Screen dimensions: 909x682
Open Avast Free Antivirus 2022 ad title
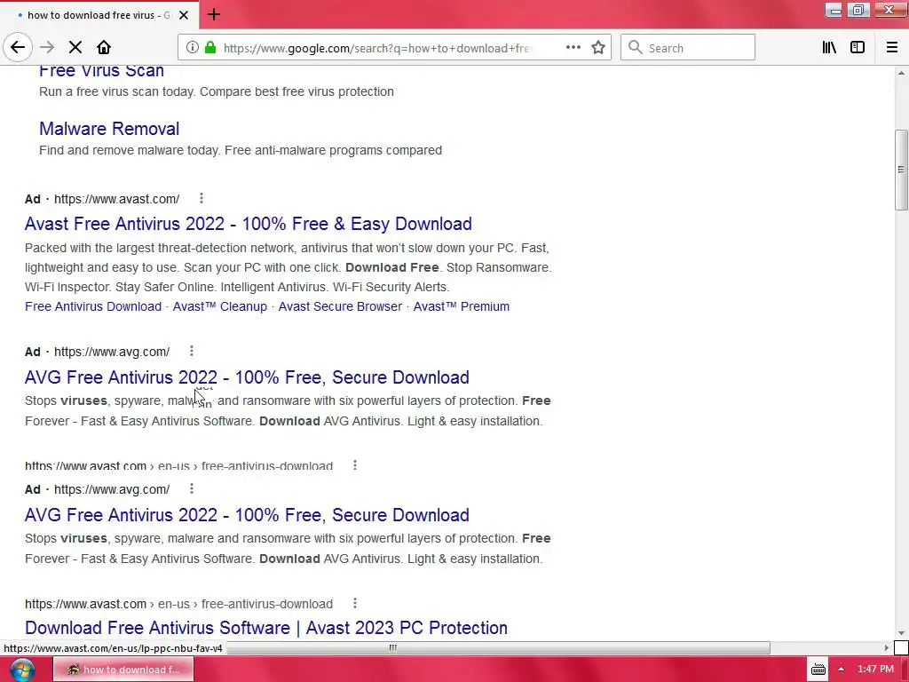point(249,224)
